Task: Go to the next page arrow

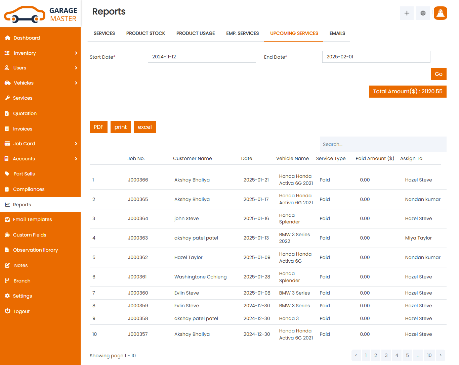Action: pyautogui.click(x=440, y=355)
